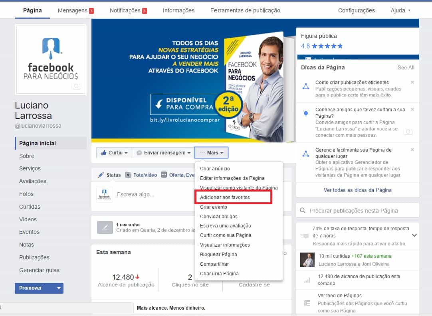Expand the Ajuda dropdown menu
The height and width of the screenshot is (316, 432).
[400, 10]
